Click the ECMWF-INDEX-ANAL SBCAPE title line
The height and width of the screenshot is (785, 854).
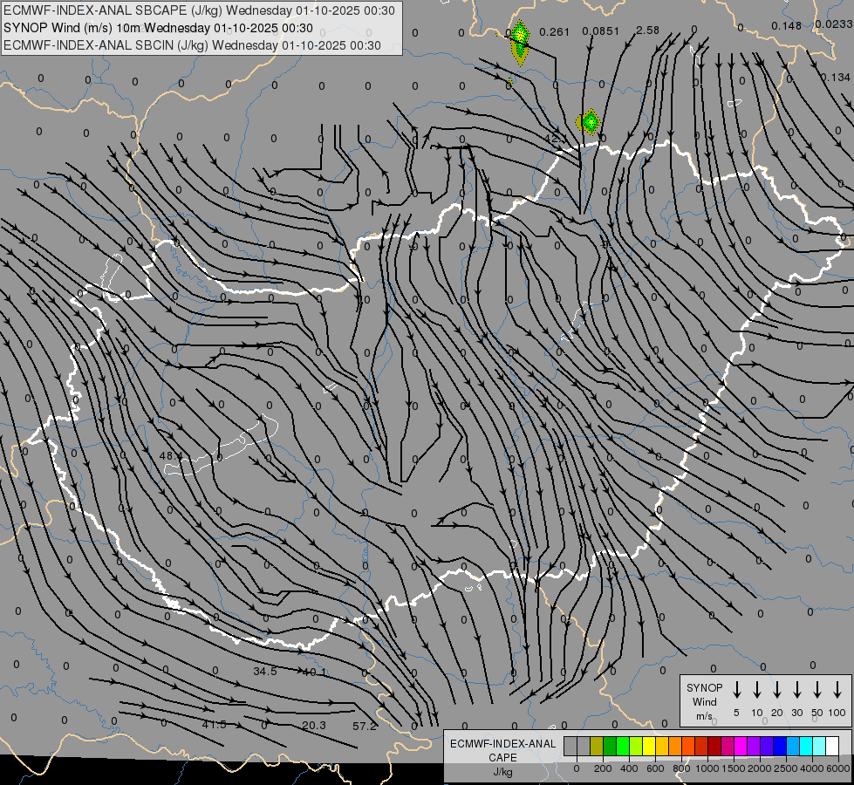(x=199, y=10)
